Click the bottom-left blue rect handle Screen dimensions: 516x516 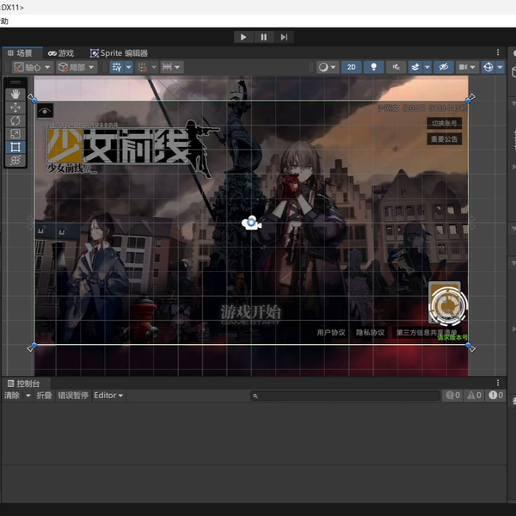click(x=34, y=345)
